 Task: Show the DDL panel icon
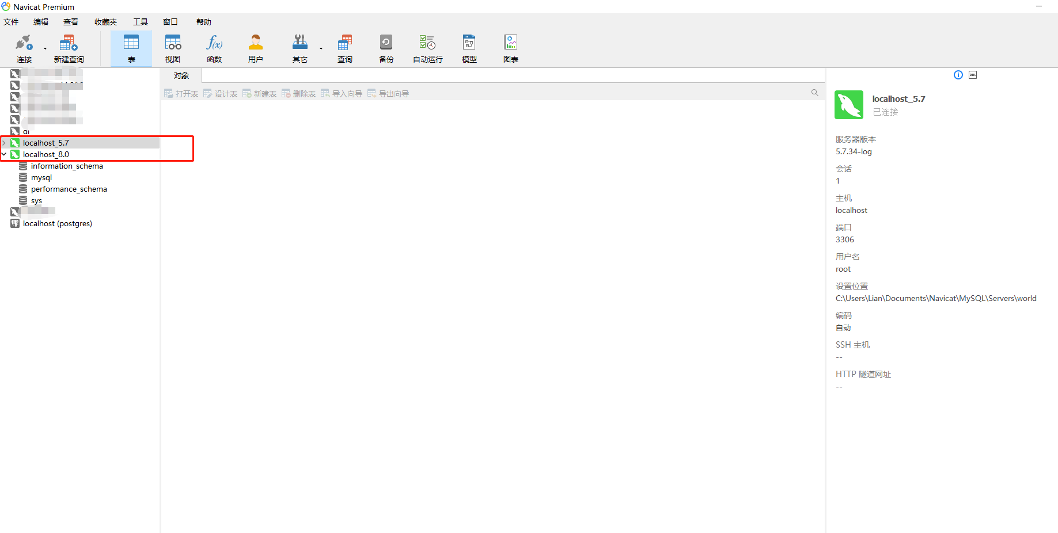tap(973, 75)
